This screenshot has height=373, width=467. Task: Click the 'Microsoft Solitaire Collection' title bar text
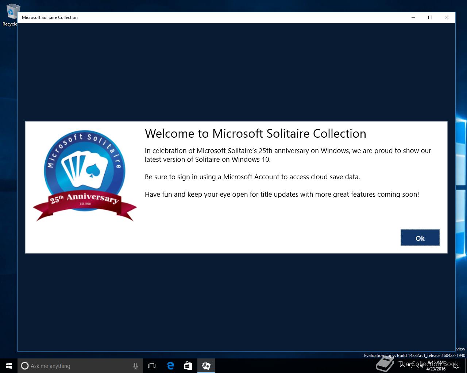pyautogui.click(x=50, y=17)
